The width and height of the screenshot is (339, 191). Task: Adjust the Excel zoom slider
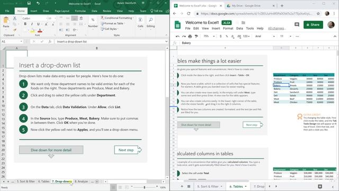click(x=145, y=187)
